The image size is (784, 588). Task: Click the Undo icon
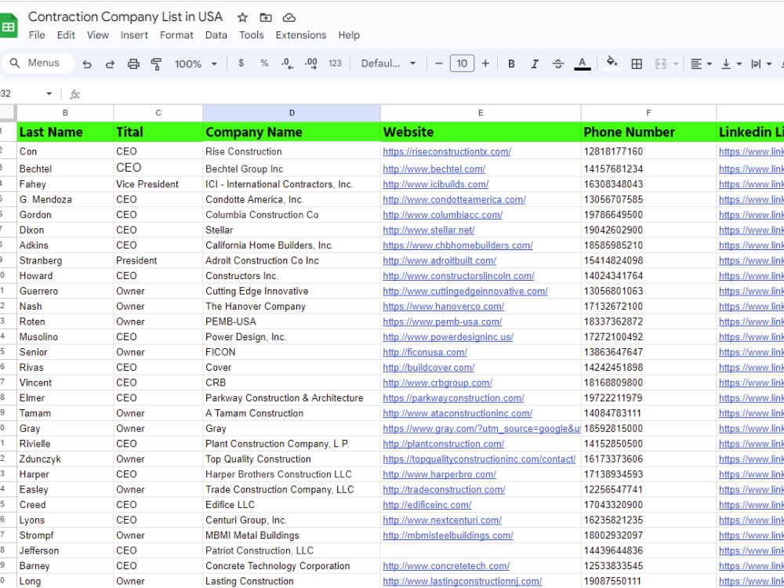point(87,64)
